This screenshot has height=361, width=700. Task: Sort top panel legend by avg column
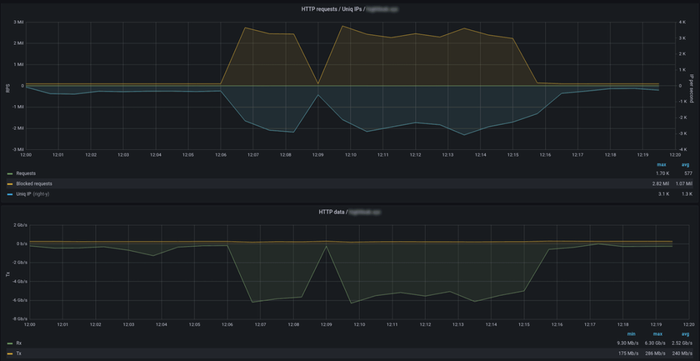click(687, 164)
